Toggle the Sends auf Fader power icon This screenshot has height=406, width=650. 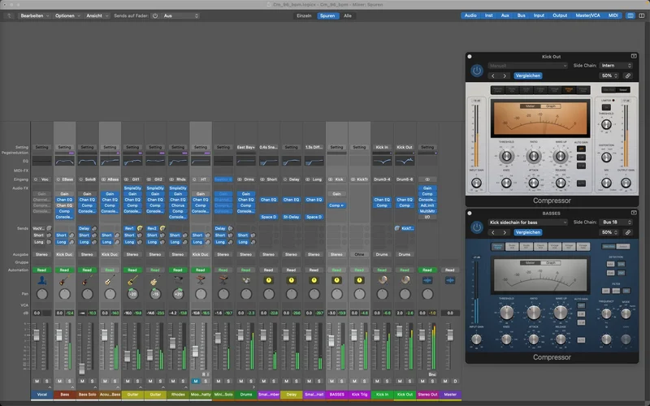pos(155,15)
